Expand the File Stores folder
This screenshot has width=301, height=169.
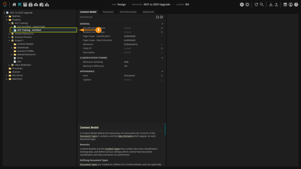[7, 75]
